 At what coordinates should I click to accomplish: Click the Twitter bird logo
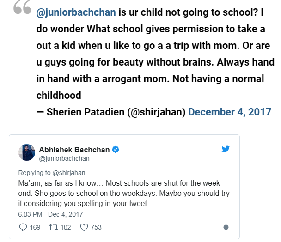tap(226, 149)
